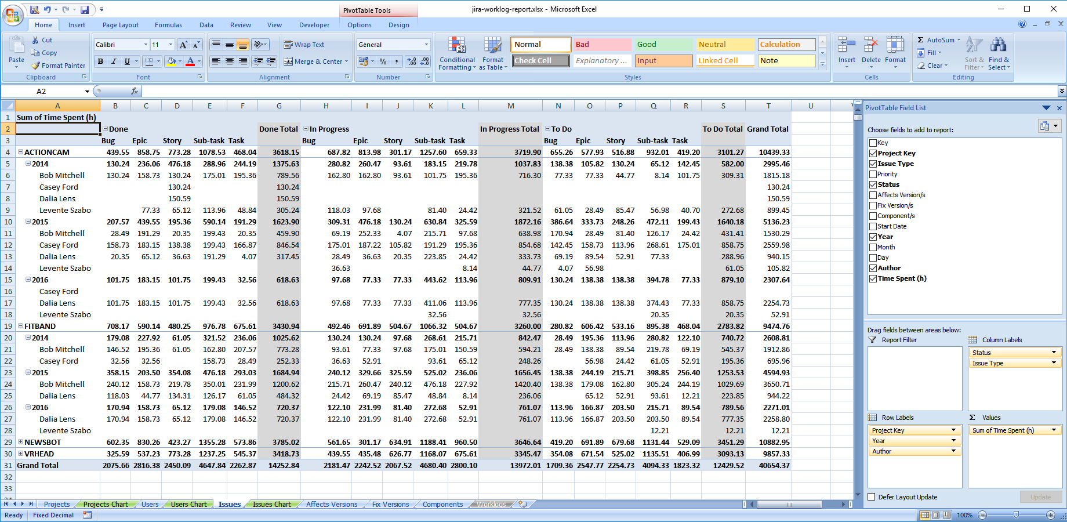Screen dimensions: 1067x522
Task: Apply the Good cell style
Action: tap(663, 45)
